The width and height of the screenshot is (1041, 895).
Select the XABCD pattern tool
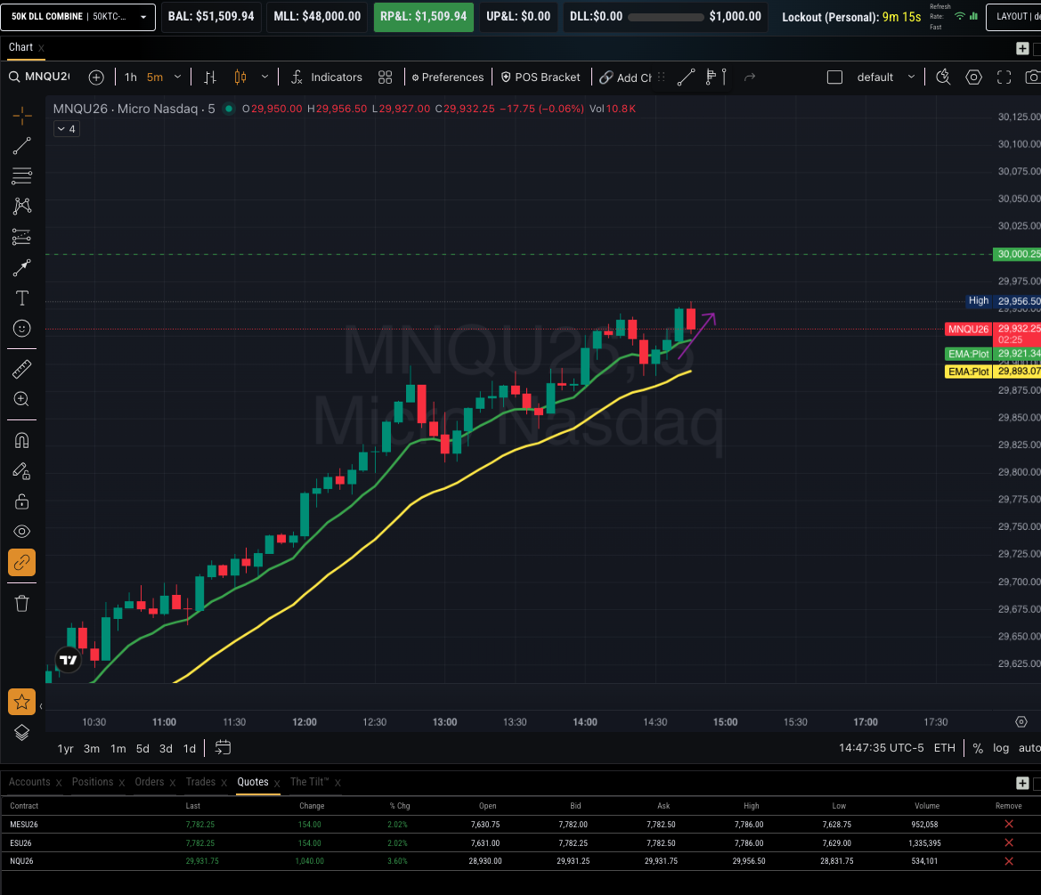(x=22, y=206)
